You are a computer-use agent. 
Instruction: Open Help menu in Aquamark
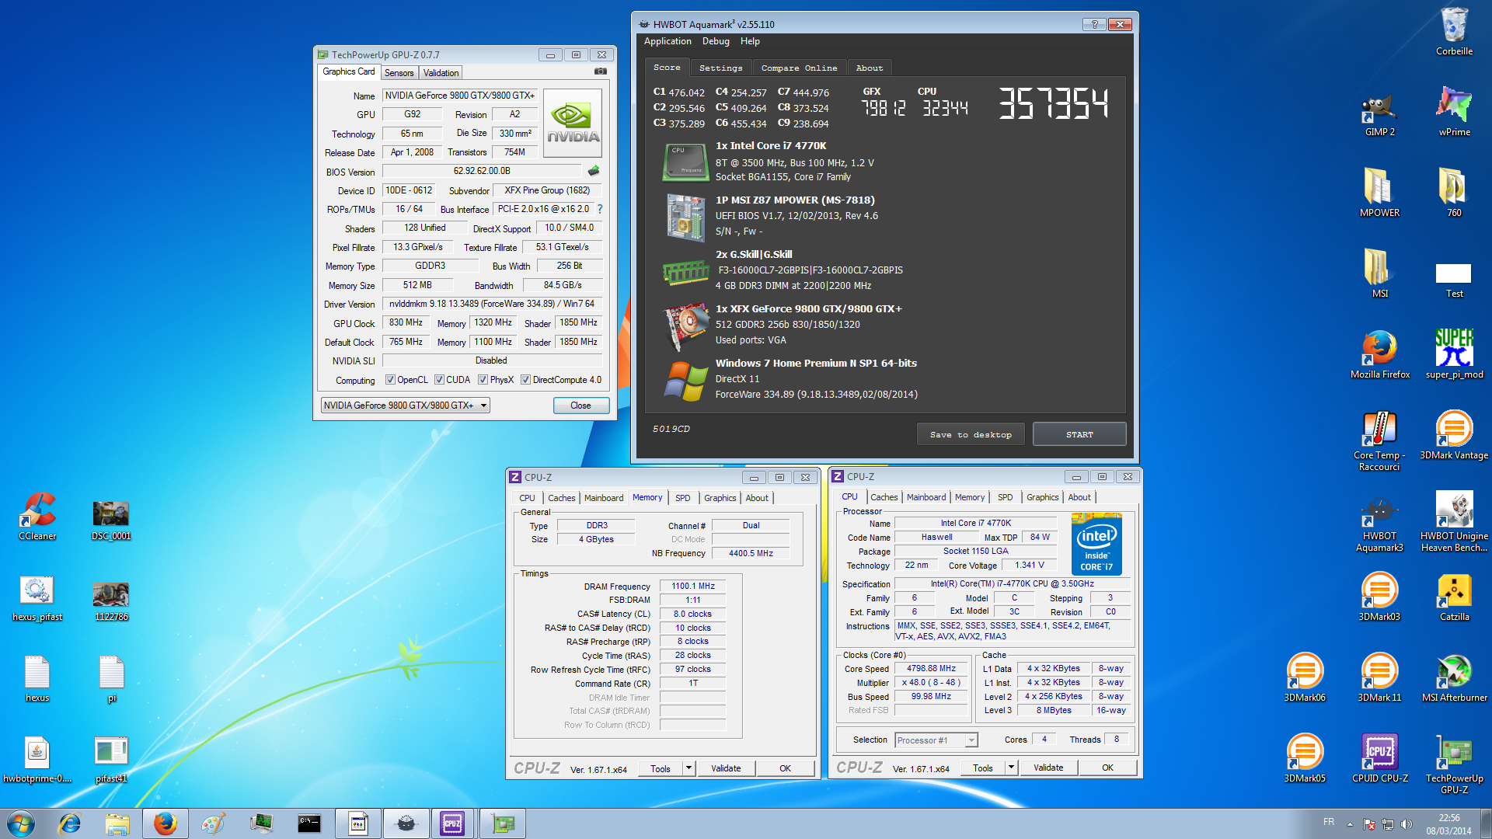tap(749, 41)
